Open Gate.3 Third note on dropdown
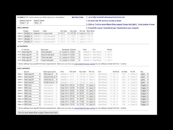 [51, 80]
